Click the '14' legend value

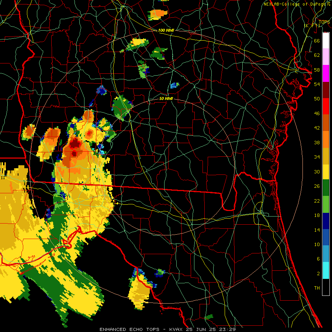click(x=317, y=230)
